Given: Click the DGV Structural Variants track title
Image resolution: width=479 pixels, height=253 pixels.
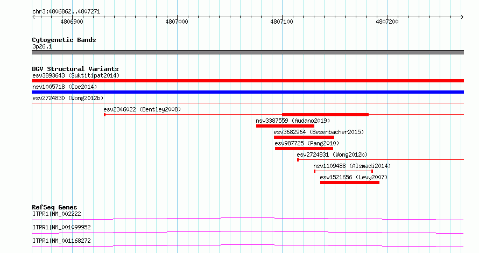Looking at the screenshot, I should coord(75,69).
